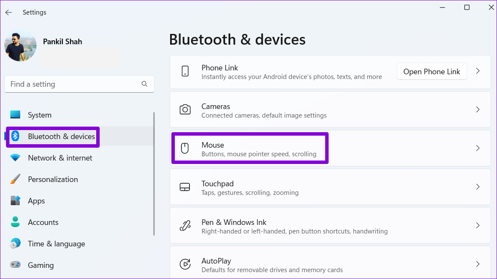Click the AutoPlay icon
Screen dimensions: 497x279
coord(185,264)
